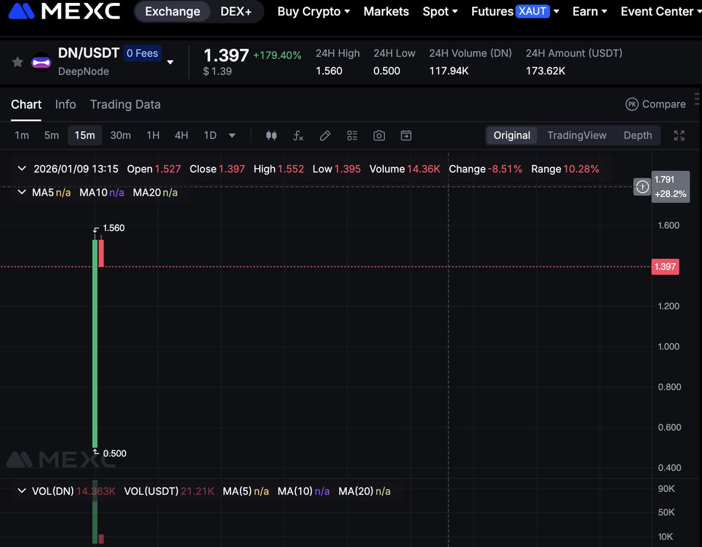Expand the chart to fullscreen

click(x=679, y=135)
